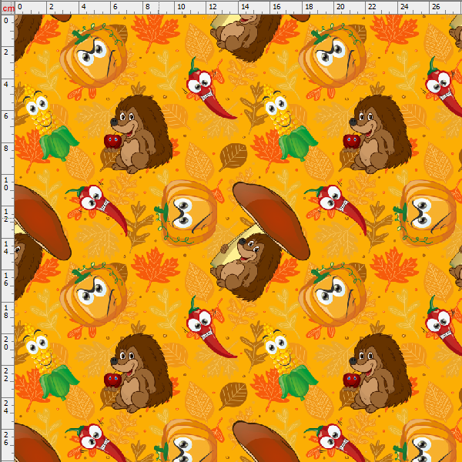Click the 12 mark on vertical ruler
The image size is (462, 462).
click(6, 216)
